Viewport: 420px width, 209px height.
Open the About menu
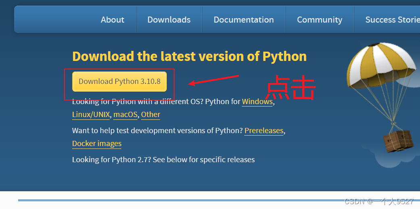point(112,20)
